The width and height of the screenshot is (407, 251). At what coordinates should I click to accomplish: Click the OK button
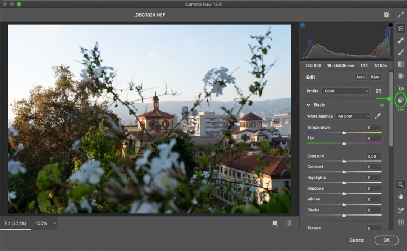tap(386, 240)
